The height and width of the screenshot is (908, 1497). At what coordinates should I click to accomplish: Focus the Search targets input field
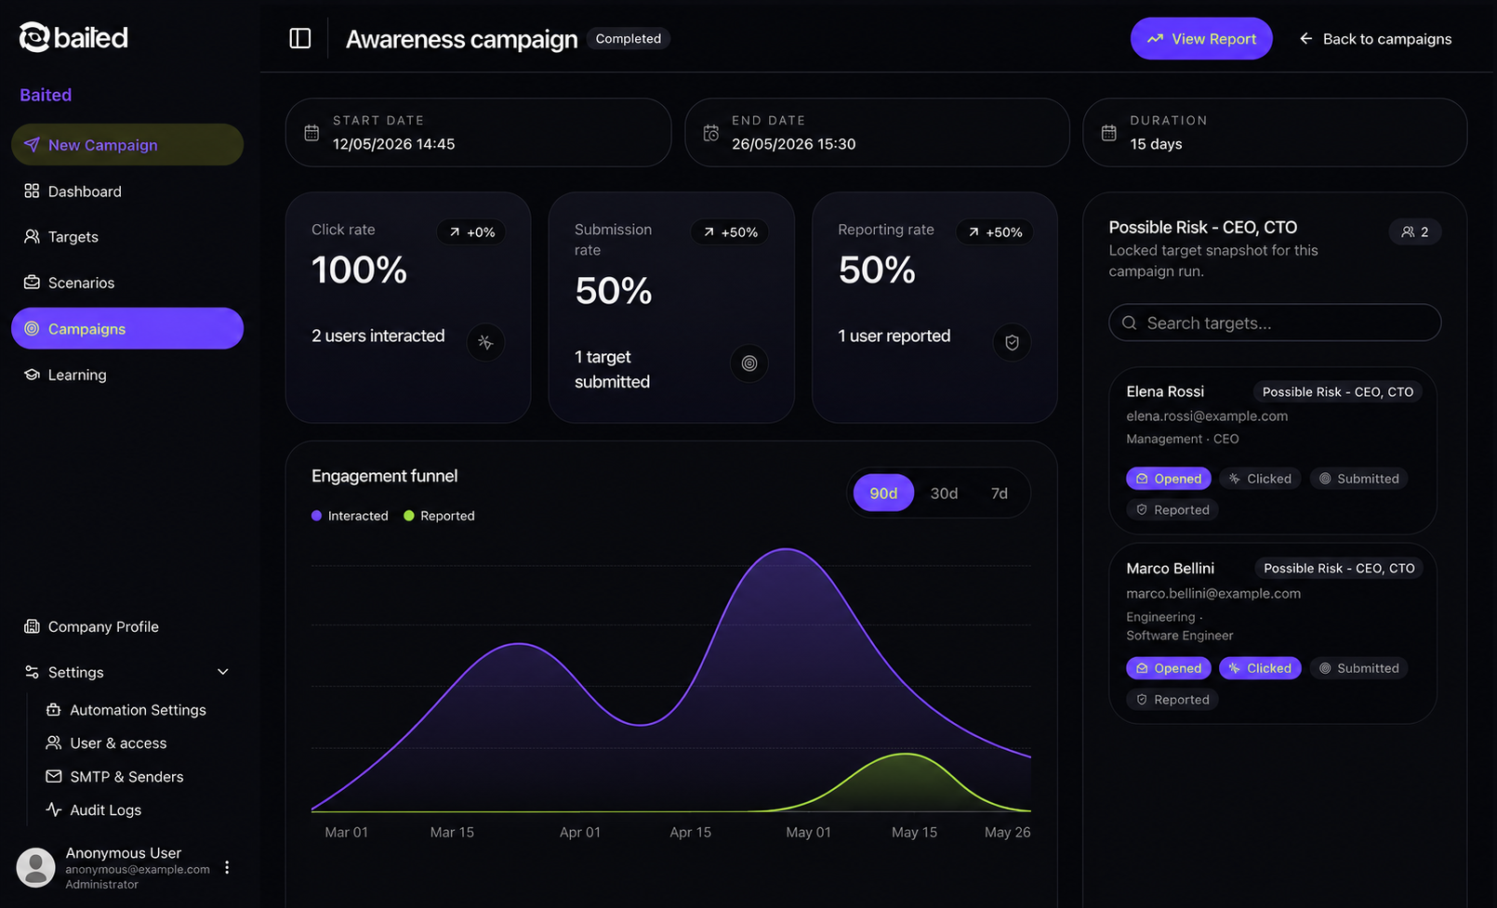coord(1275,322)
